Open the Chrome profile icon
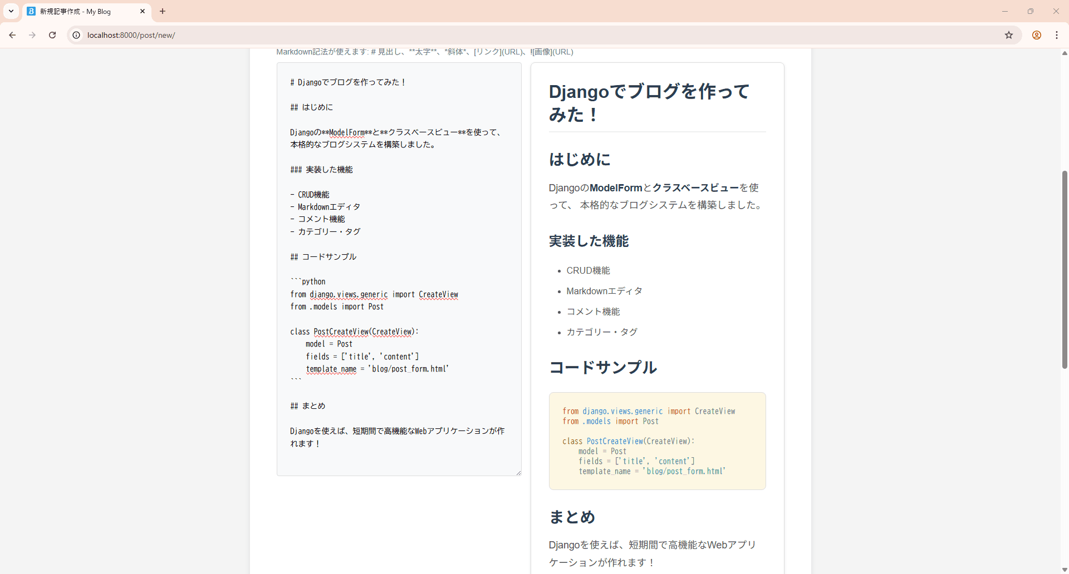 1037,35
